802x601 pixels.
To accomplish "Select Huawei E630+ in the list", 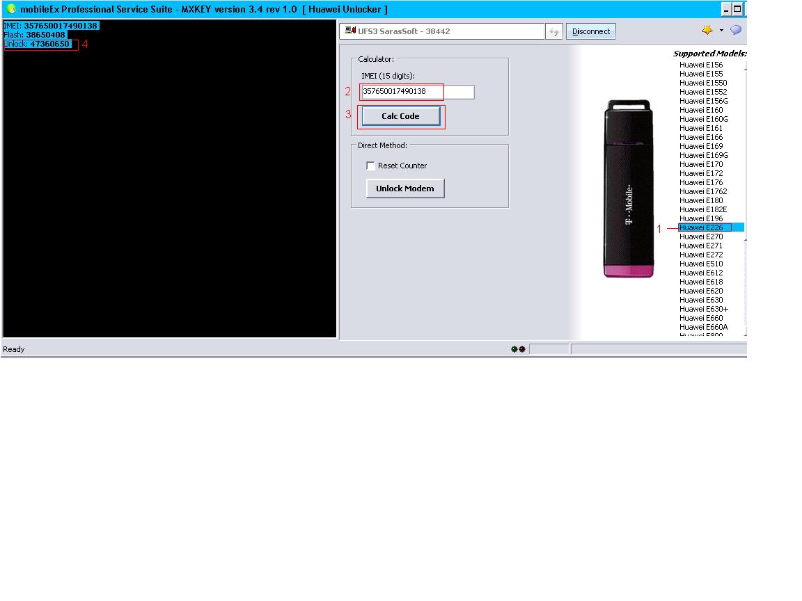I will (x=703, y=309).
